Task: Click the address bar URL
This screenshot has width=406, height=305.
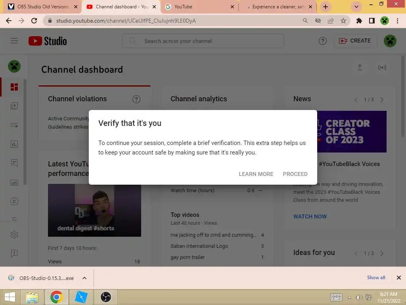Action: (x=126, y=21)
